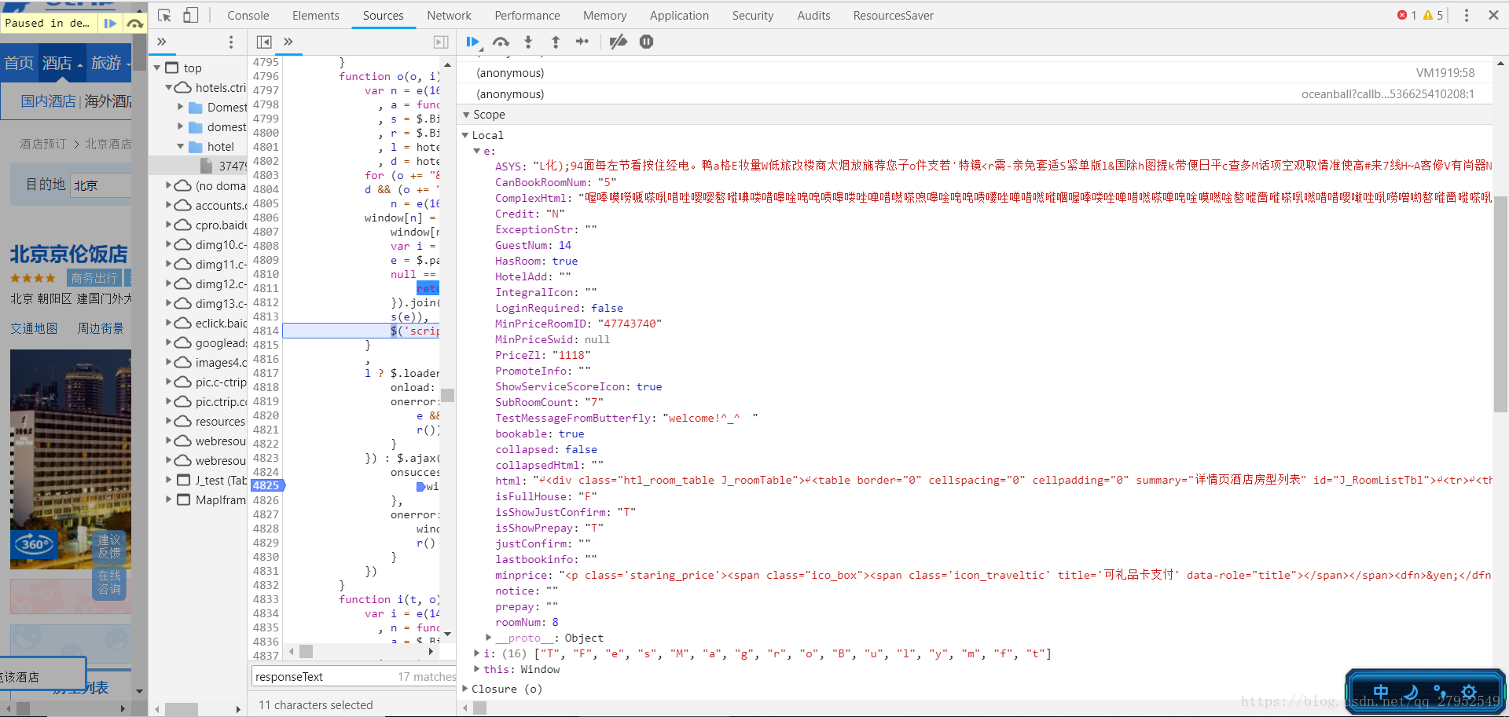This screenshot has height=717, width=1509.
Task: Toggle pause on exceptions
Action: tap(646, 42)
